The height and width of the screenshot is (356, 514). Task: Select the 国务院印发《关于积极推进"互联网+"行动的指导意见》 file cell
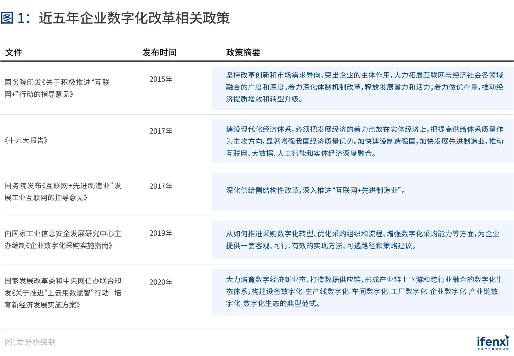click(x=57, y=88)
